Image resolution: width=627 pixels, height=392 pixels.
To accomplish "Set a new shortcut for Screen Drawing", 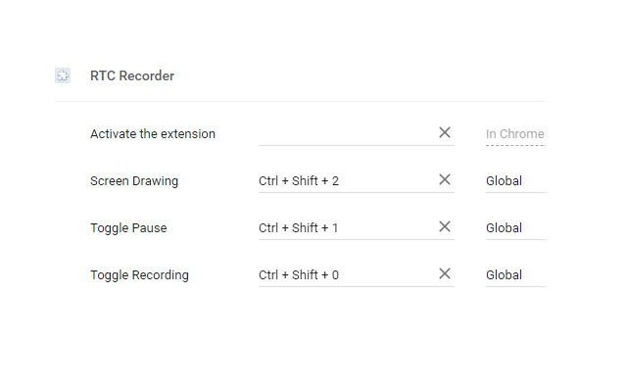I will pyautogui.click(x=347, y=181).
